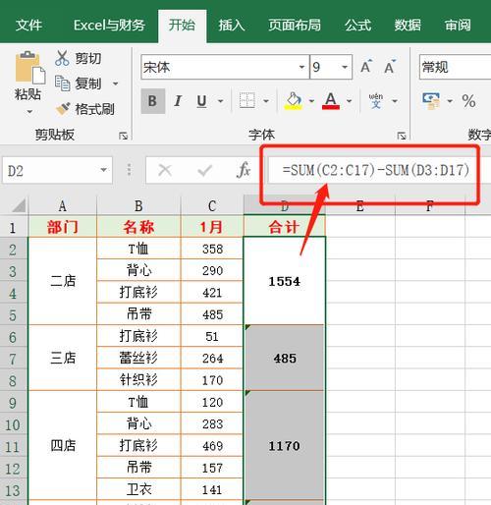Click the Borders icon
491x505 pixels.
[247, 100]
